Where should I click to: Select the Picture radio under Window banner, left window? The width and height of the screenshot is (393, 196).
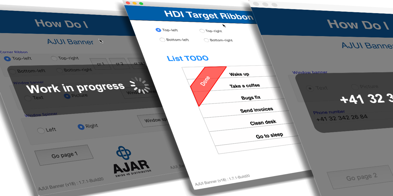(67, 96)
